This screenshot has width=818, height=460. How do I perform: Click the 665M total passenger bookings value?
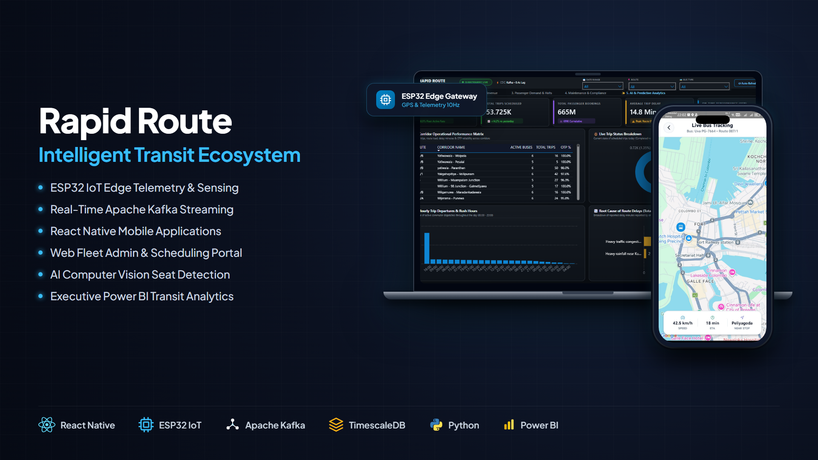[567, 112]
